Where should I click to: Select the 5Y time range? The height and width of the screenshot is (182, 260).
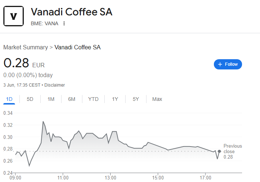click(136, 99)
